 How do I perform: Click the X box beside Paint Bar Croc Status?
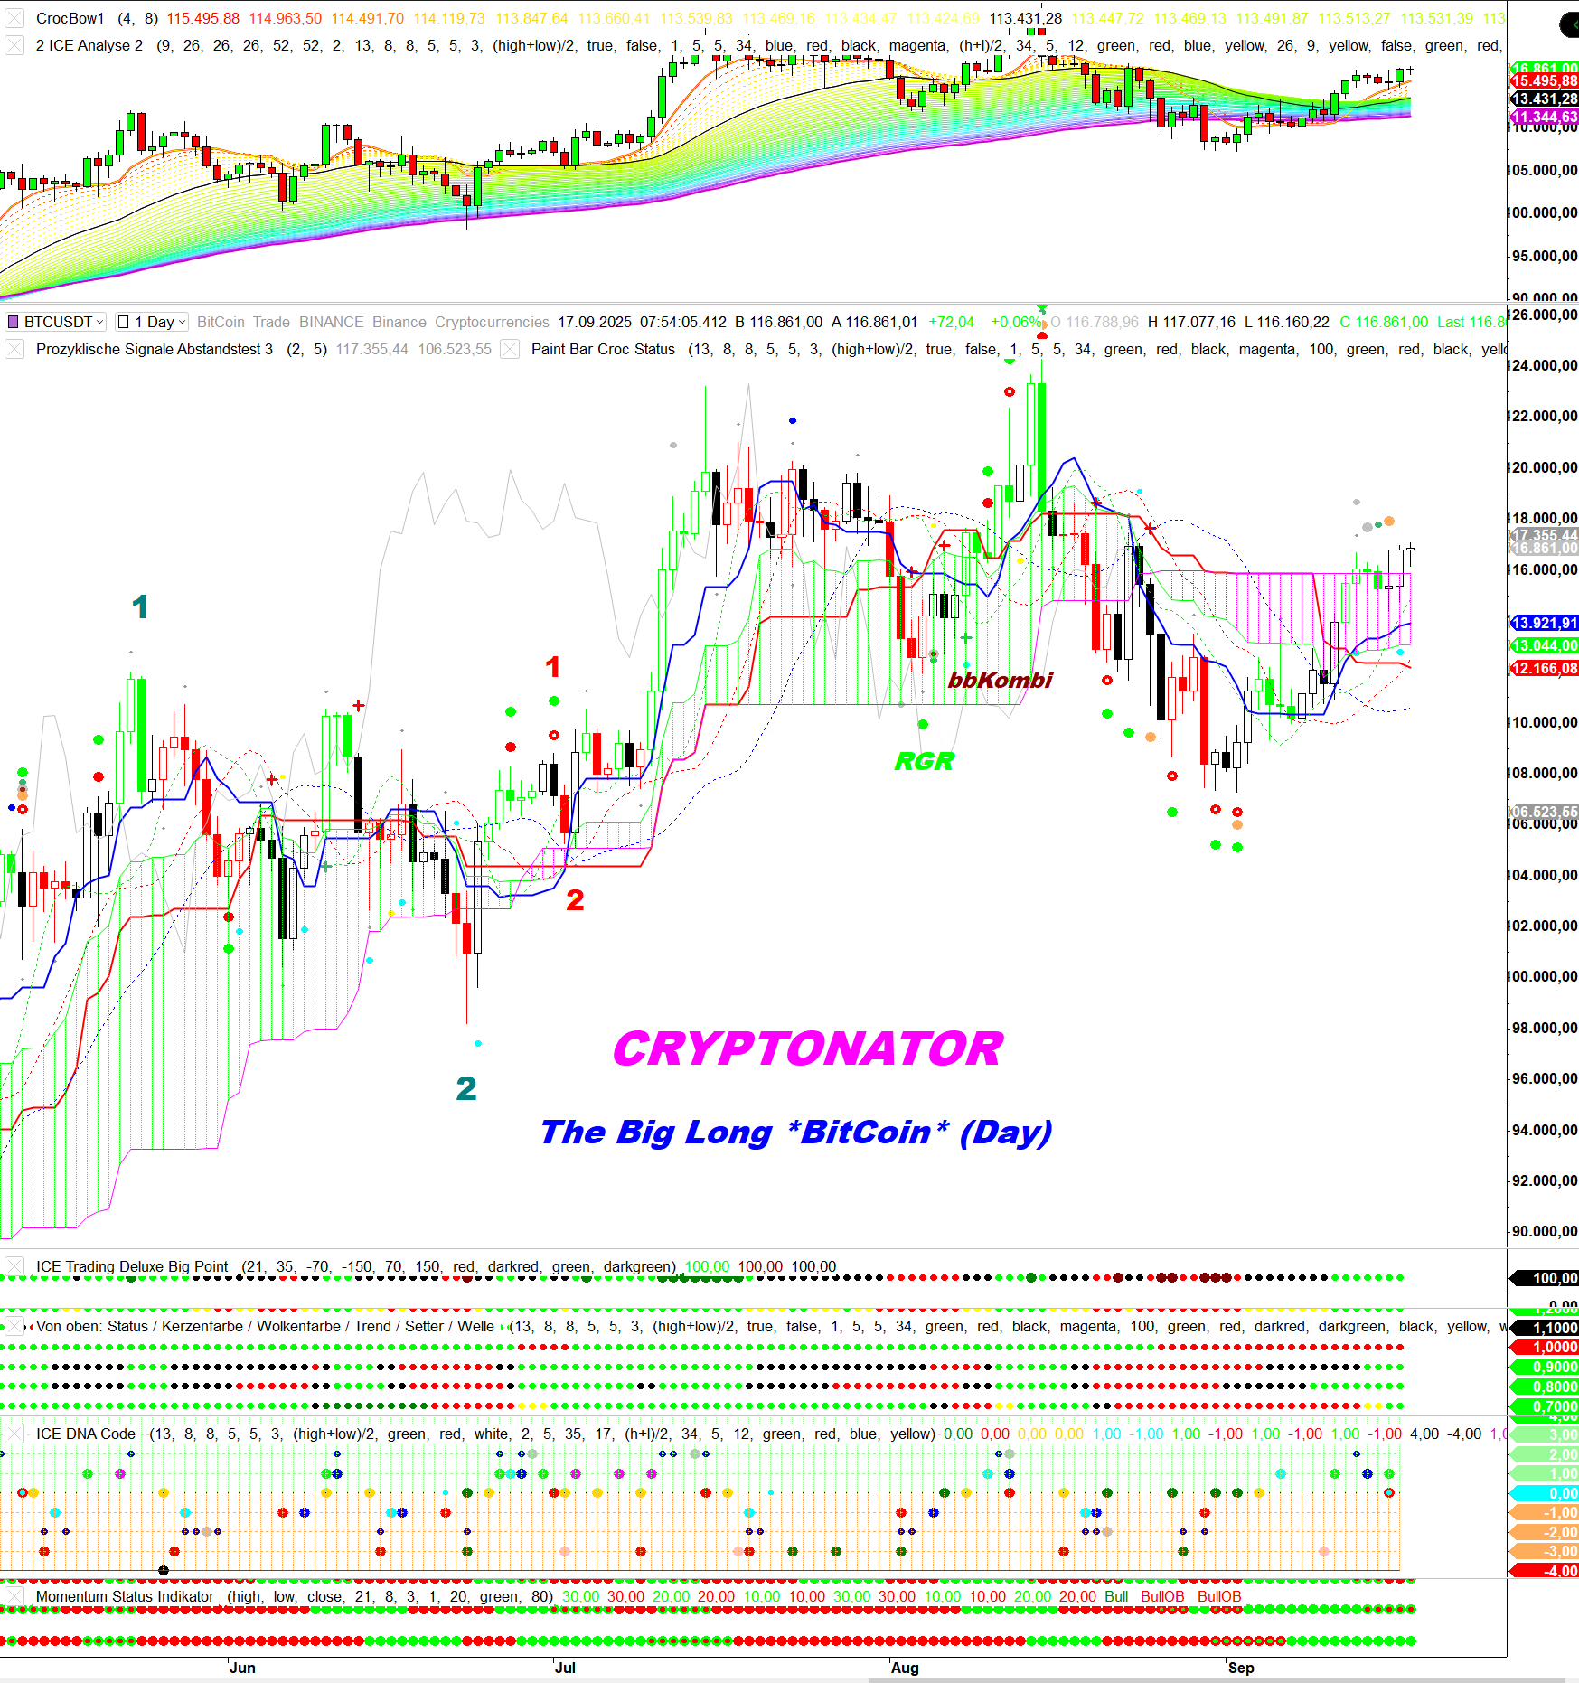(511, 349)
